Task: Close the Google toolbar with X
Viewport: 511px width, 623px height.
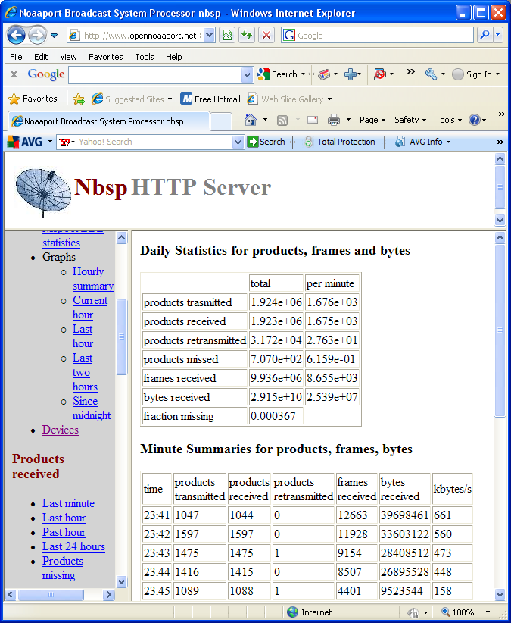Action: coord(14,74)
